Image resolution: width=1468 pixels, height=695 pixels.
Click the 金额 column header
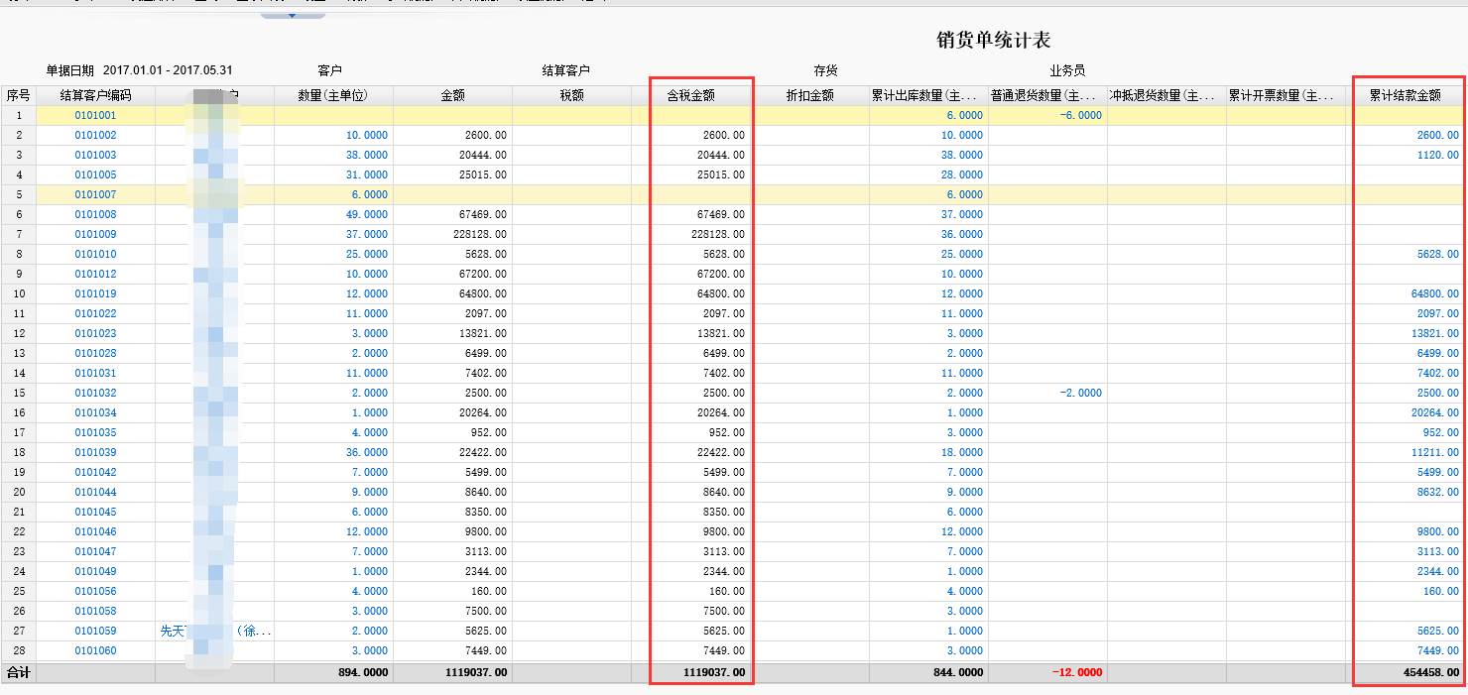point(452,96)
